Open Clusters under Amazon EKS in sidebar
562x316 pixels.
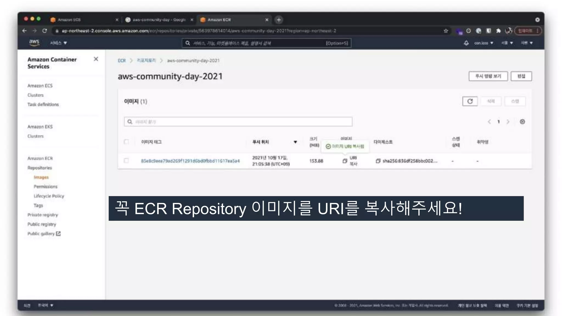[35, 136]
